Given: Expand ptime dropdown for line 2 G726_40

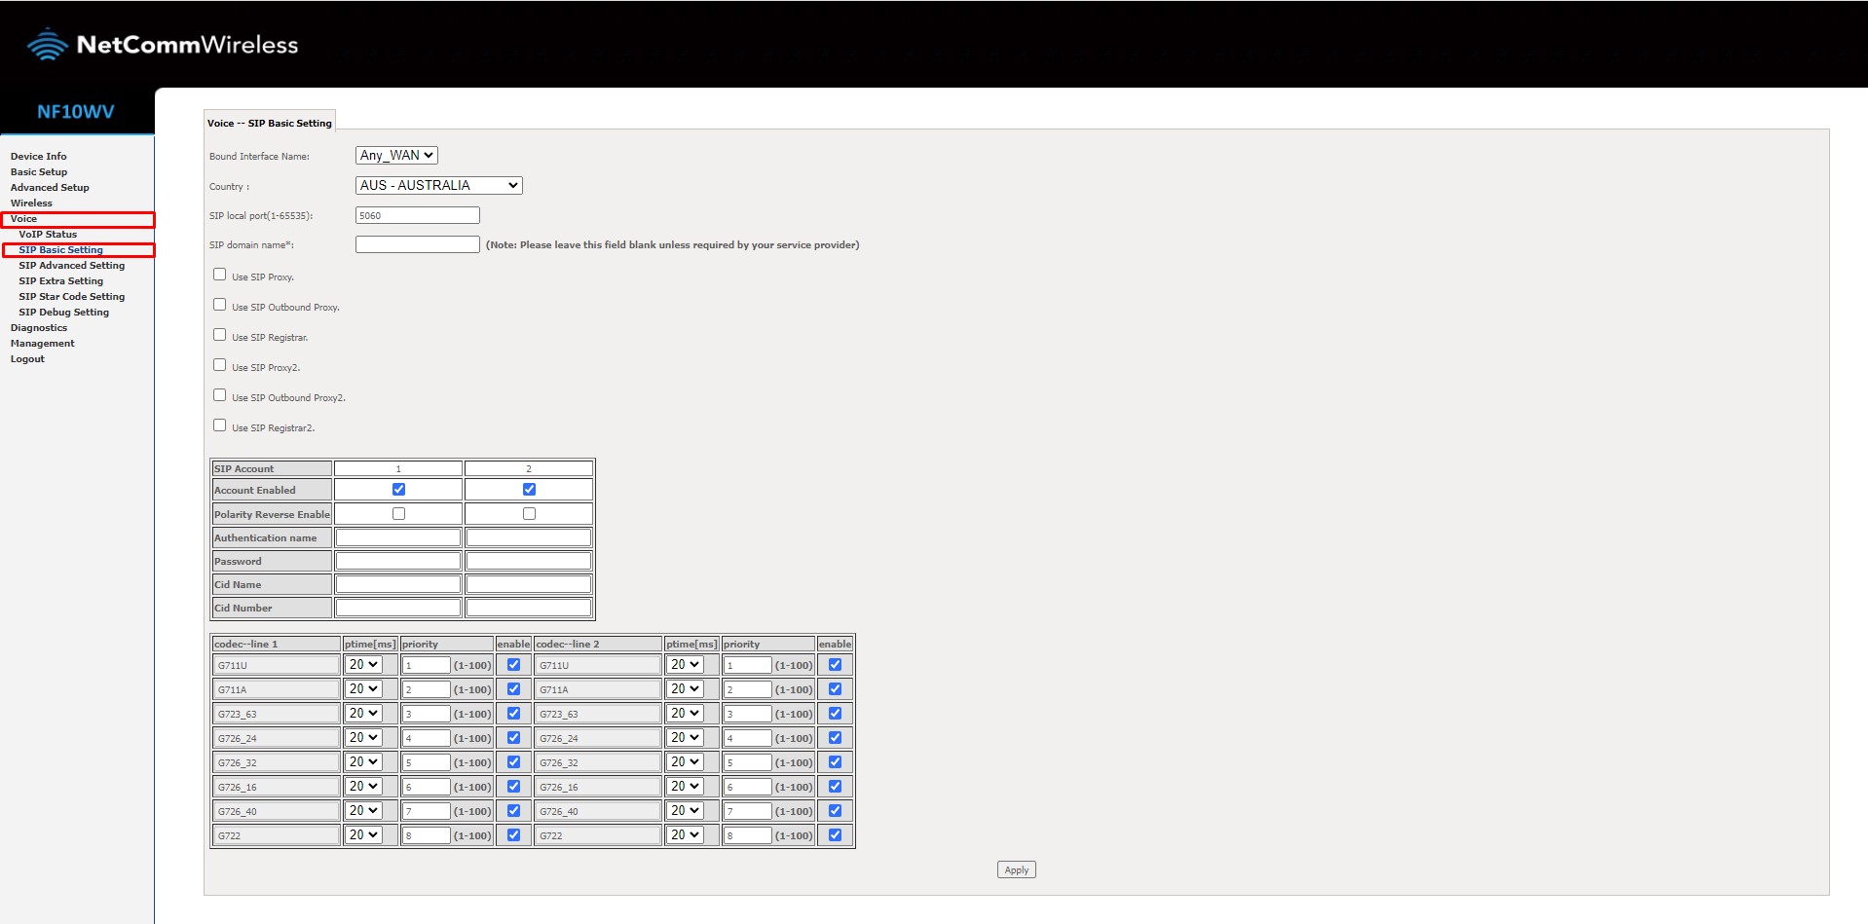Looking at the screenshot, I should click(685, 810).
